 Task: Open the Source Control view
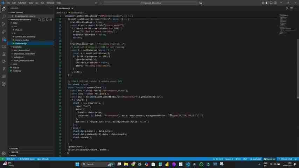[4, 24]
